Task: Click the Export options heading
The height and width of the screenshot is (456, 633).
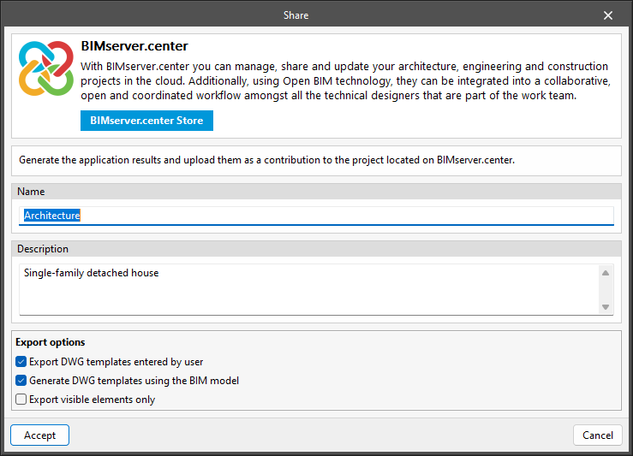Action: pos(51,343)
